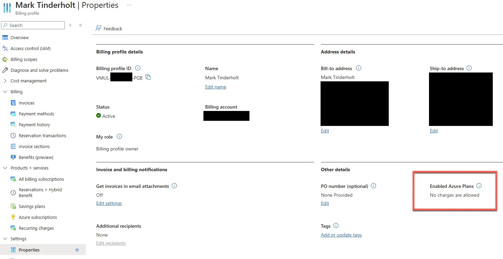The height and width of the screenshot is (259, 503).
Task: Click info icon next to My role
Action: pyautogui.click(x=119, y=136)
